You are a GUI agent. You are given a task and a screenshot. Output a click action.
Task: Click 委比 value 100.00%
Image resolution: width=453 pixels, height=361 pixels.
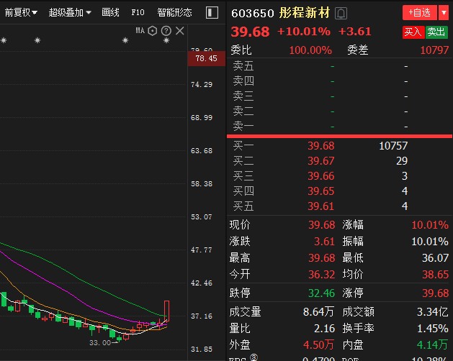click(x=310, y=50)
